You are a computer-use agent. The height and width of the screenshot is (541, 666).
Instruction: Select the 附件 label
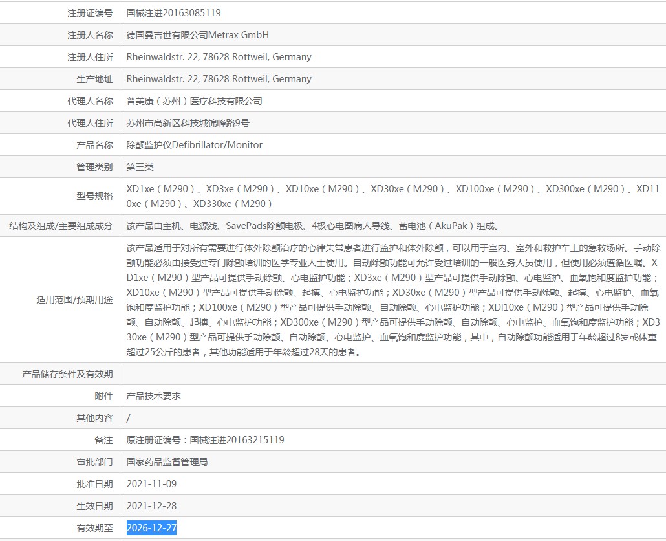[x=103, y=396]
